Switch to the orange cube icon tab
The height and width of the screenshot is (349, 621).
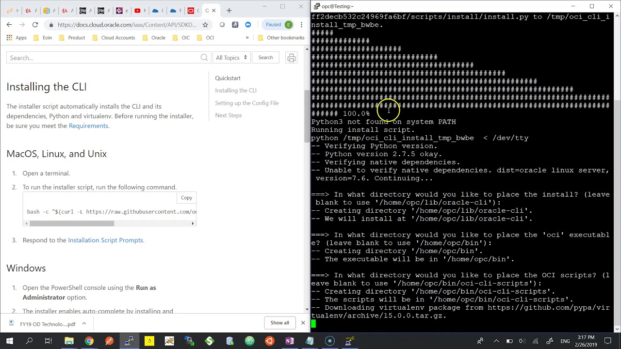(x=47, y=10)
